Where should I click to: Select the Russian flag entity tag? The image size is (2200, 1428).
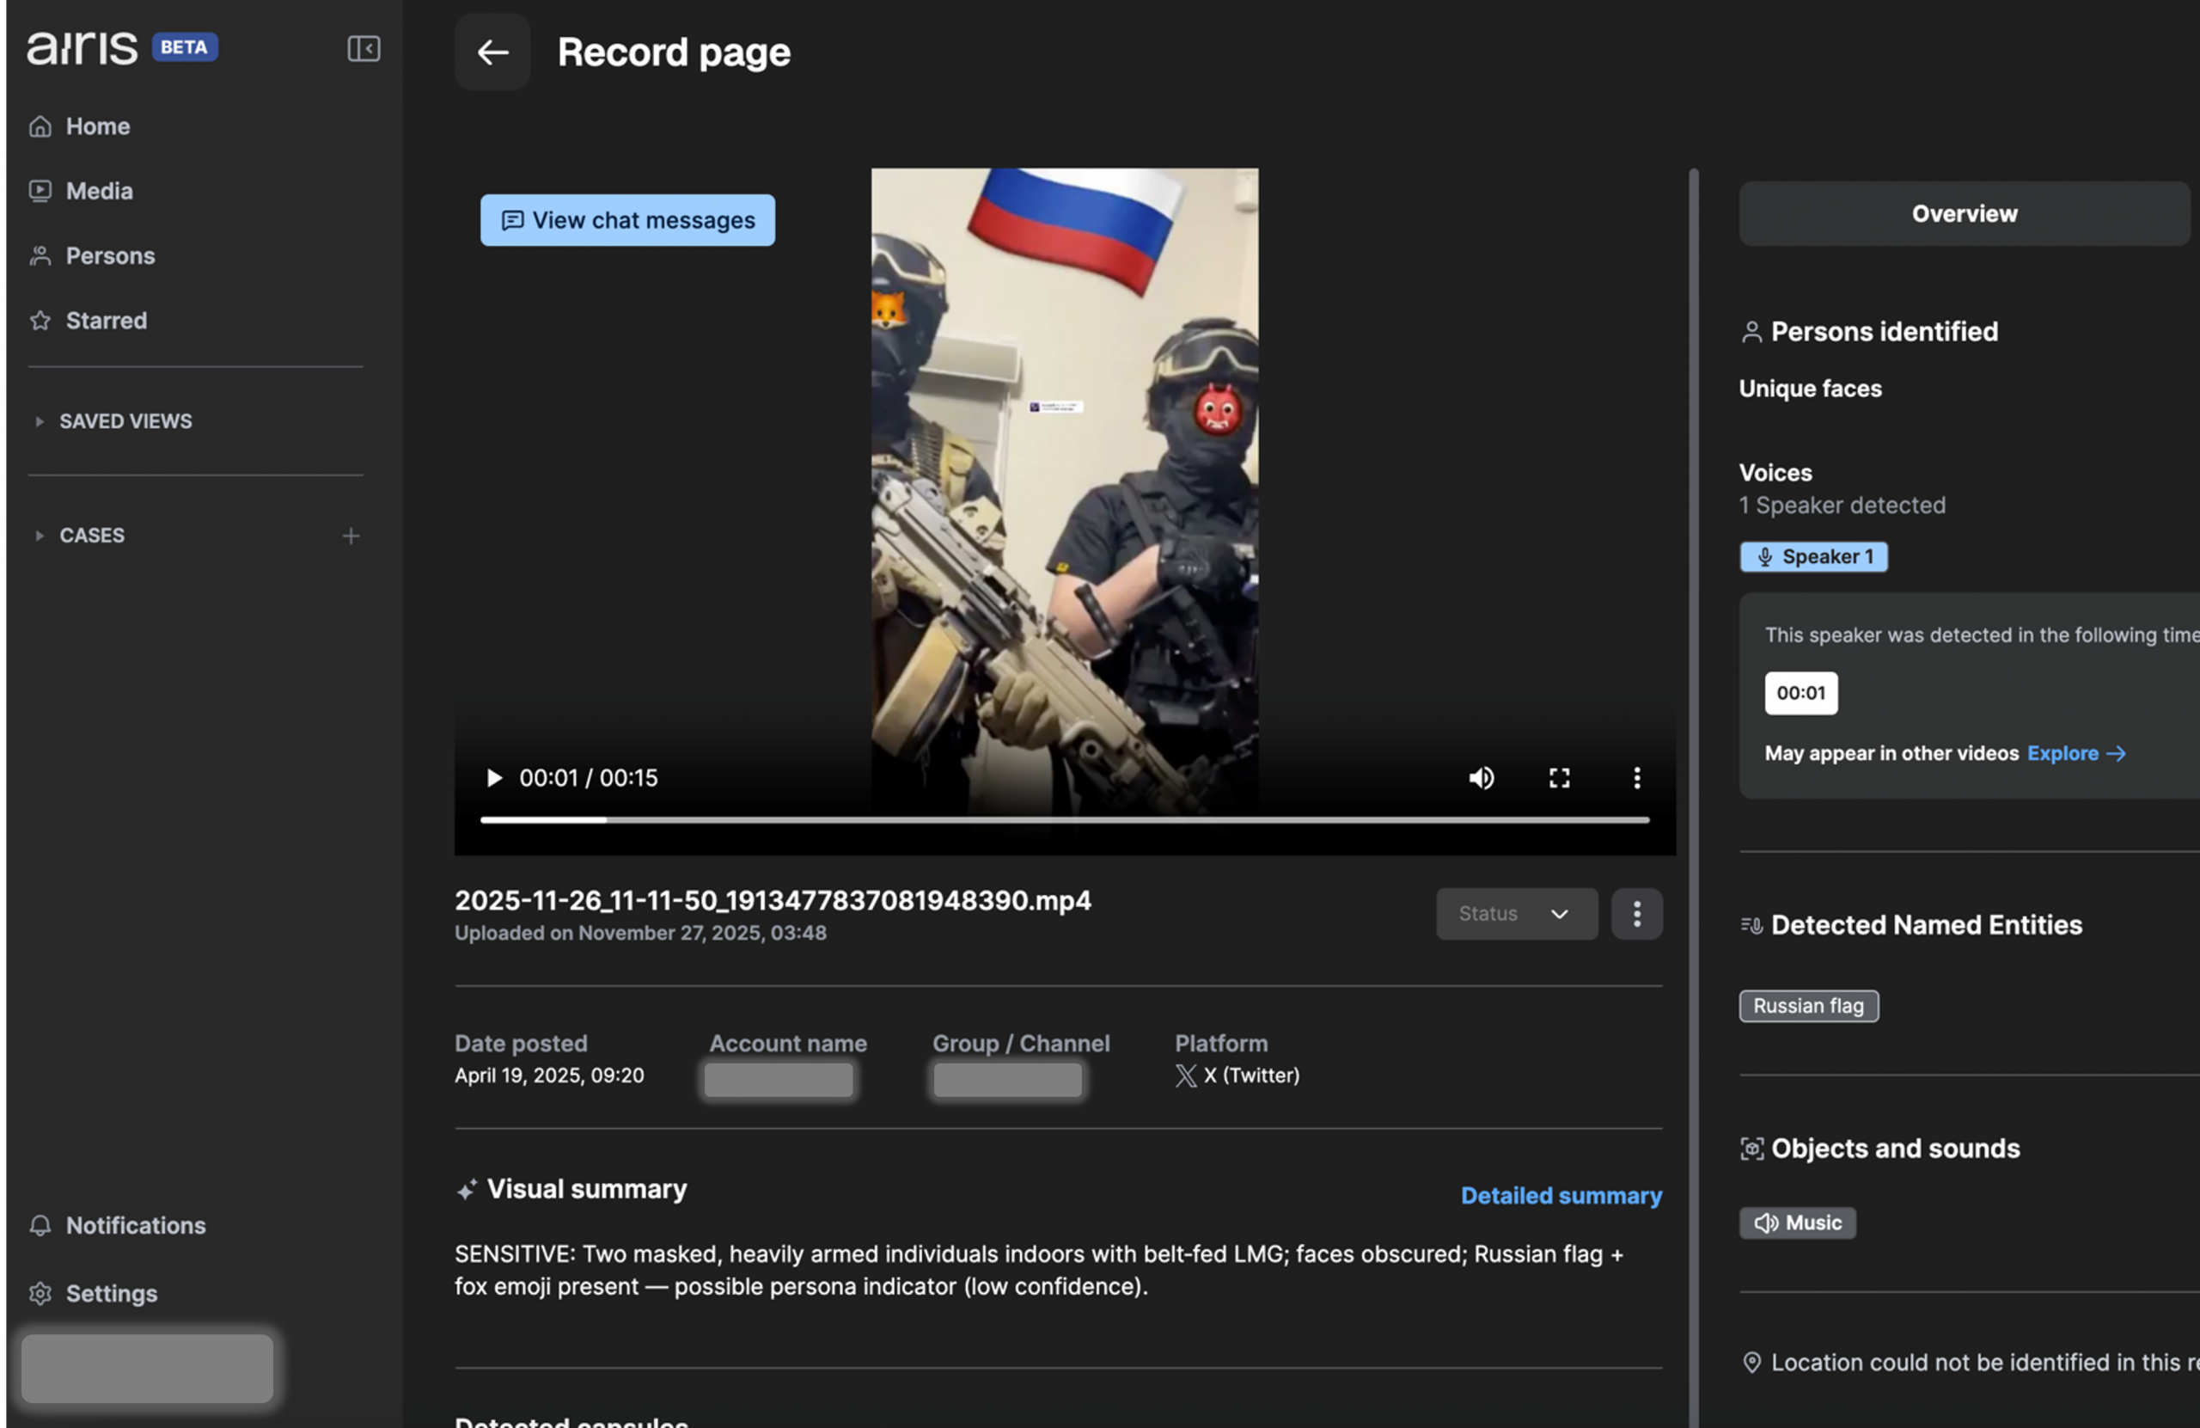[1808, 1005]
